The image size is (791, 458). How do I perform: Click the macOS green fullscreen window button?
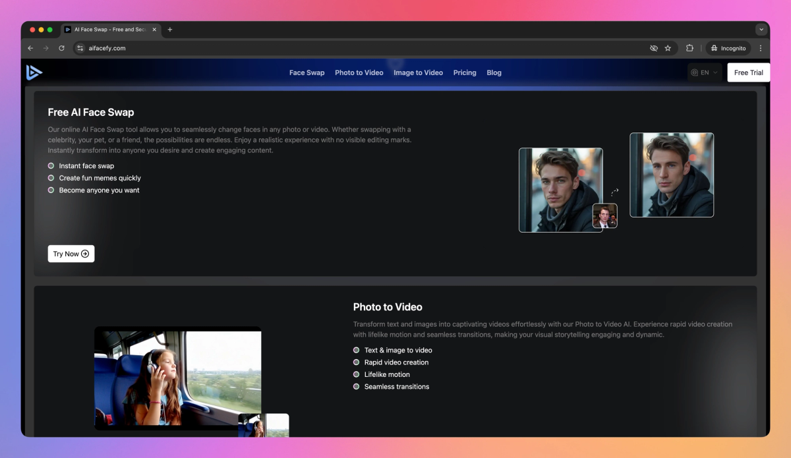point(50,30)
